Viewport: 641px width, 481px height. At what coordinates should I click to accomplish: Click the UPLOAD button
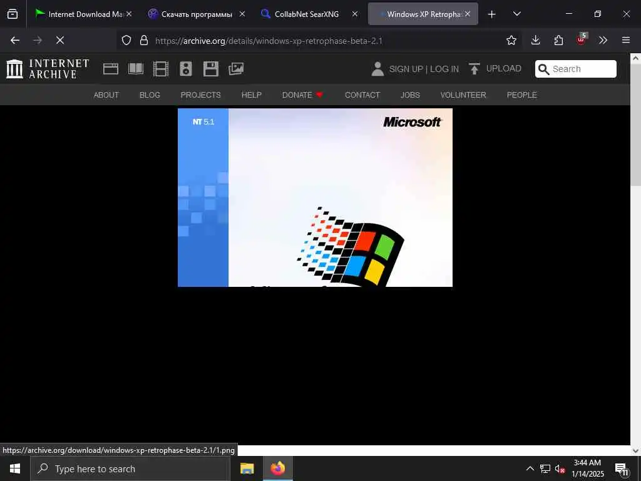[495, 69]
